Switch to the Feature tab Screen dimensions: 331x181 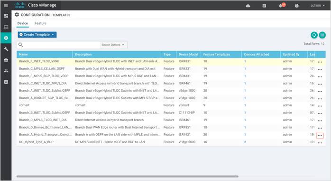40,23
